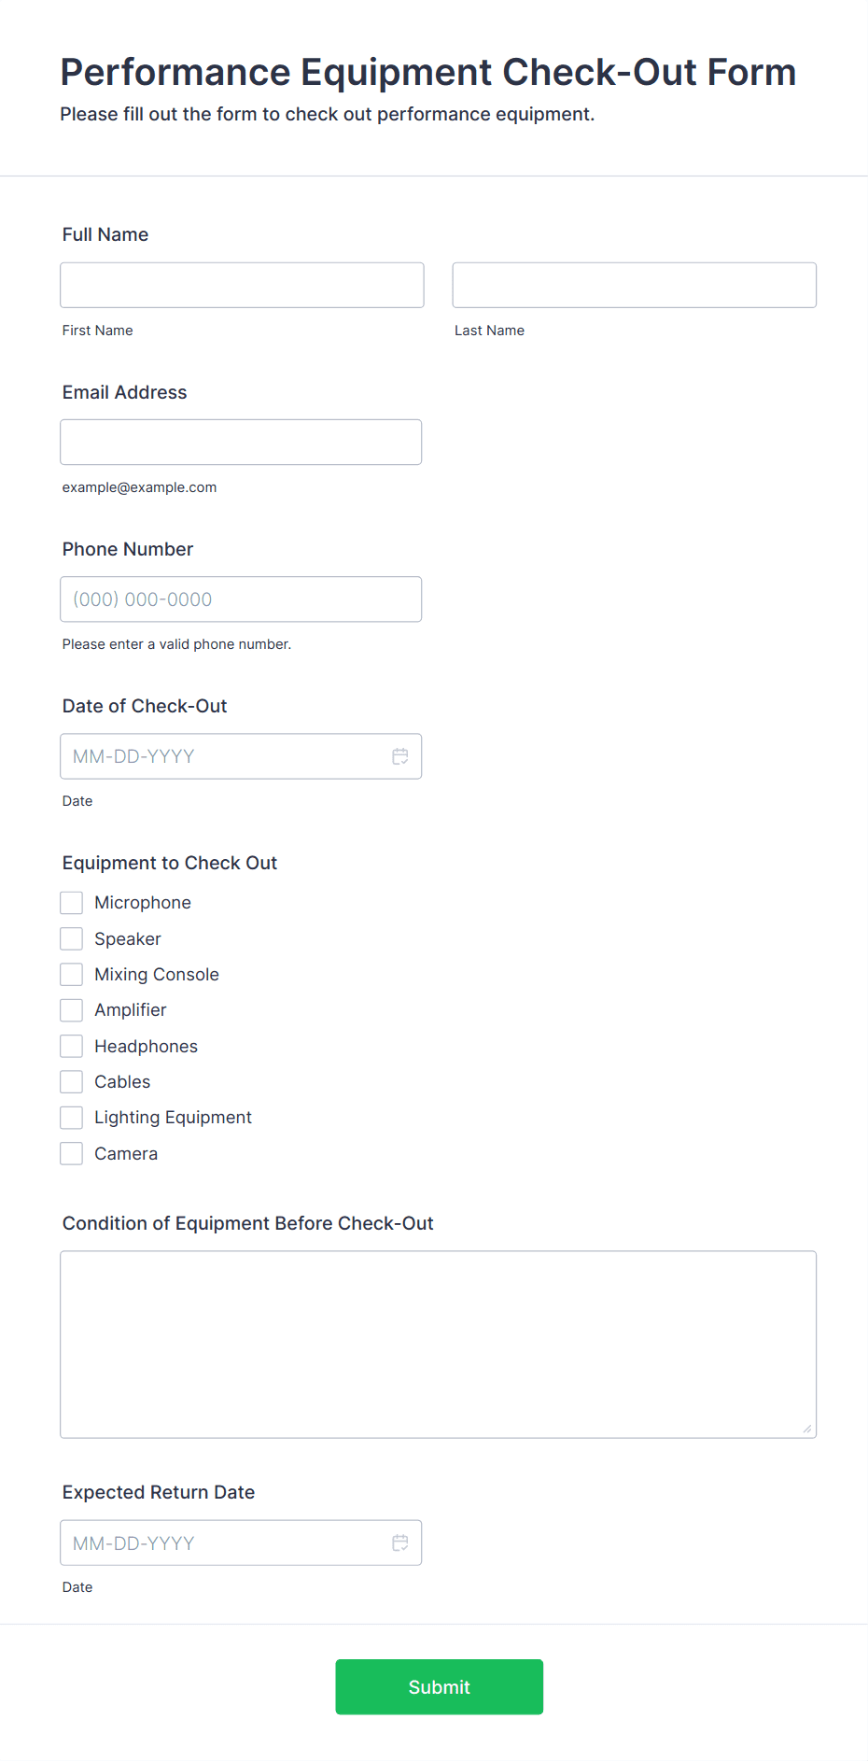
Task: Click the Phone Number field
Action: tap(241, 599)
